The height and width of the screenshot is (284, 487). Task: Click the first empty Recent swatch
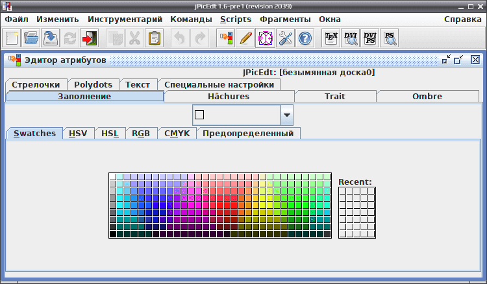point(343,191)
